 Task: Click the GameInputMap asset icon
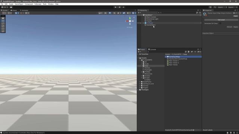coord(168,57)
